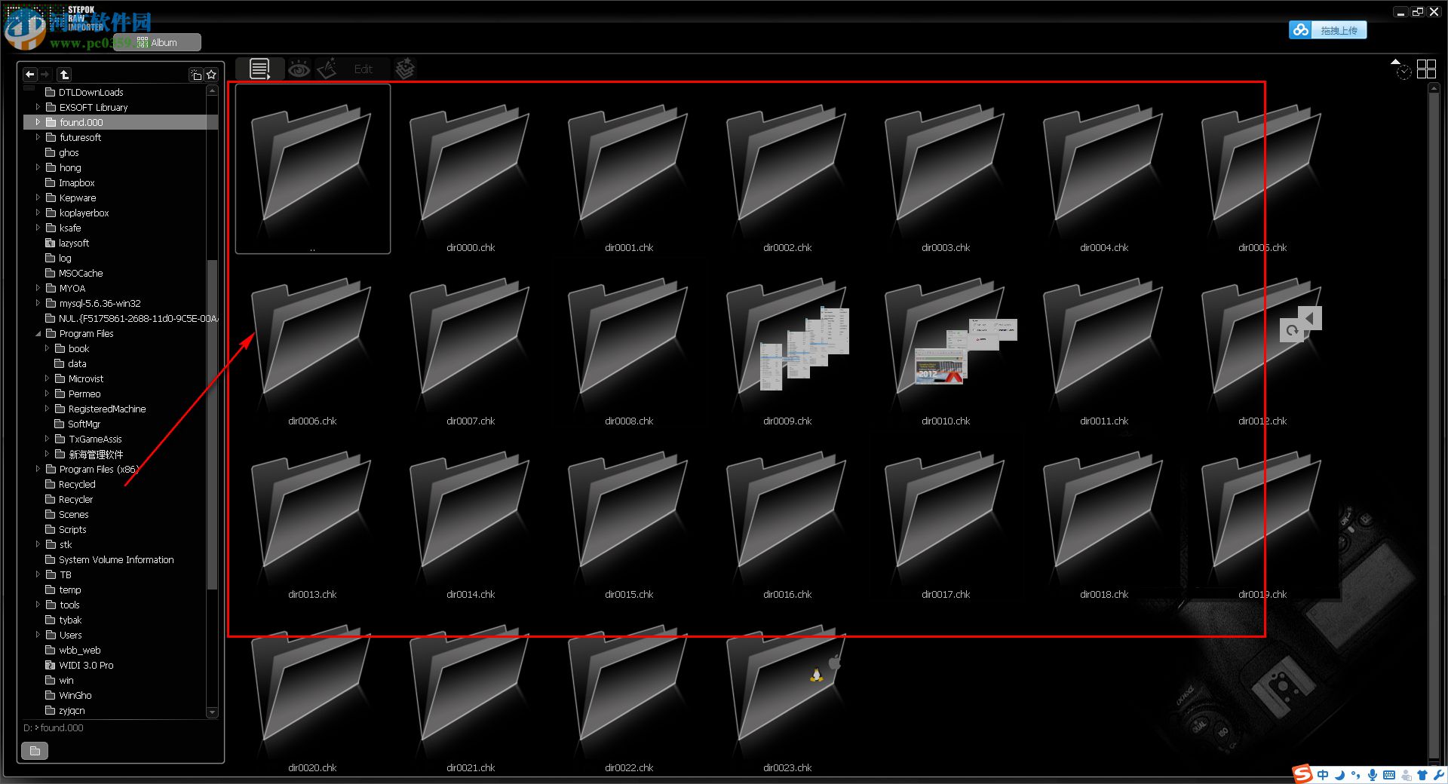Expand the book subfolder node
This screenshot has height=784, width=1448.
click(47, 348)
